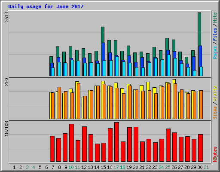Click day label 6 on the x-axis
This screenshot has width=220, height=172.
46,167
